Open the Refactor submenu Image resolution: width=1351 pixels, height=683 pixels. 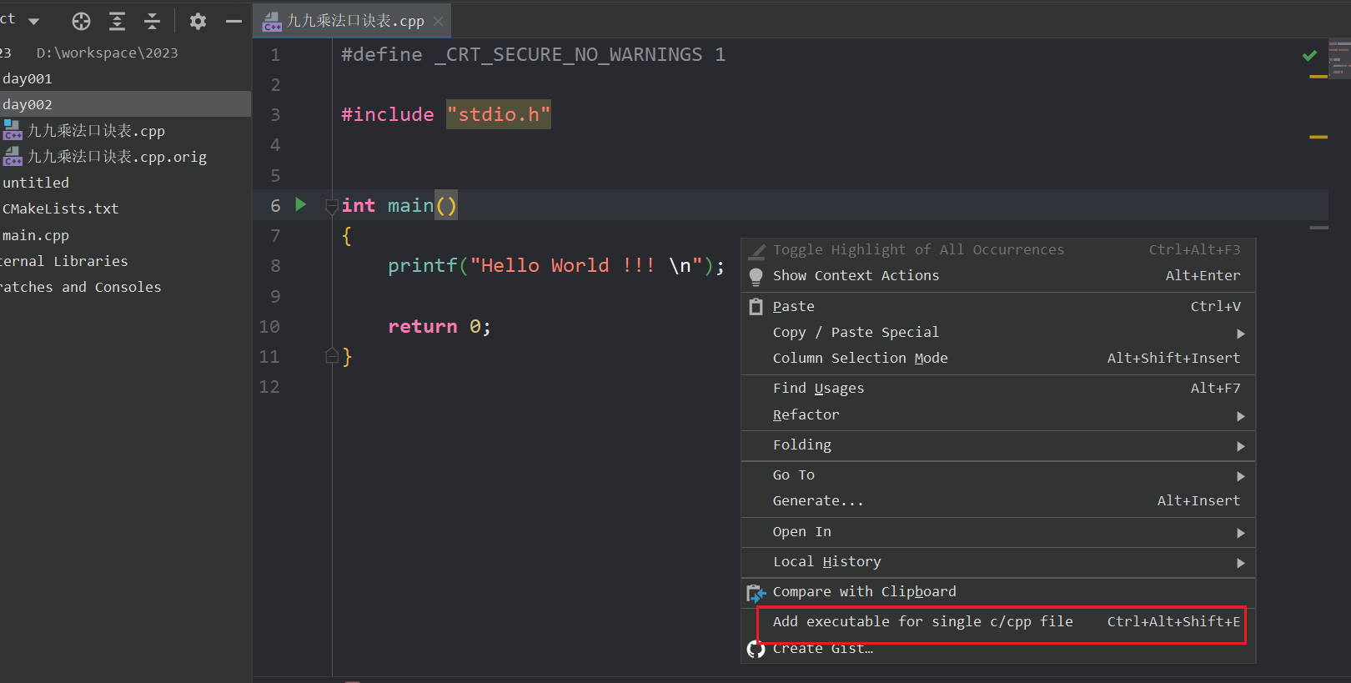pyautogui.click(x=998, y=414)
